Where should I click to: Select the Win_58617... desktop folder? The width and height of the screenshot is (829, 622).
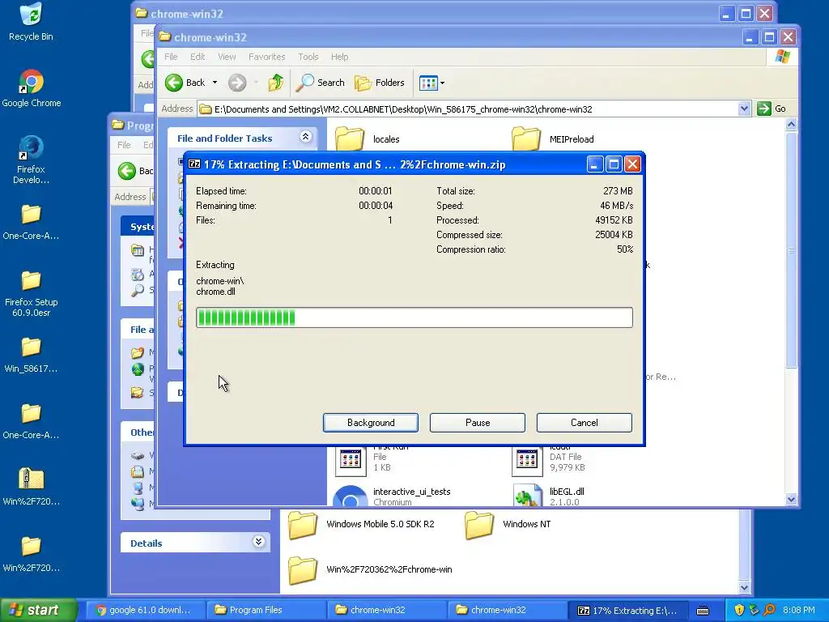pos(31,355)
